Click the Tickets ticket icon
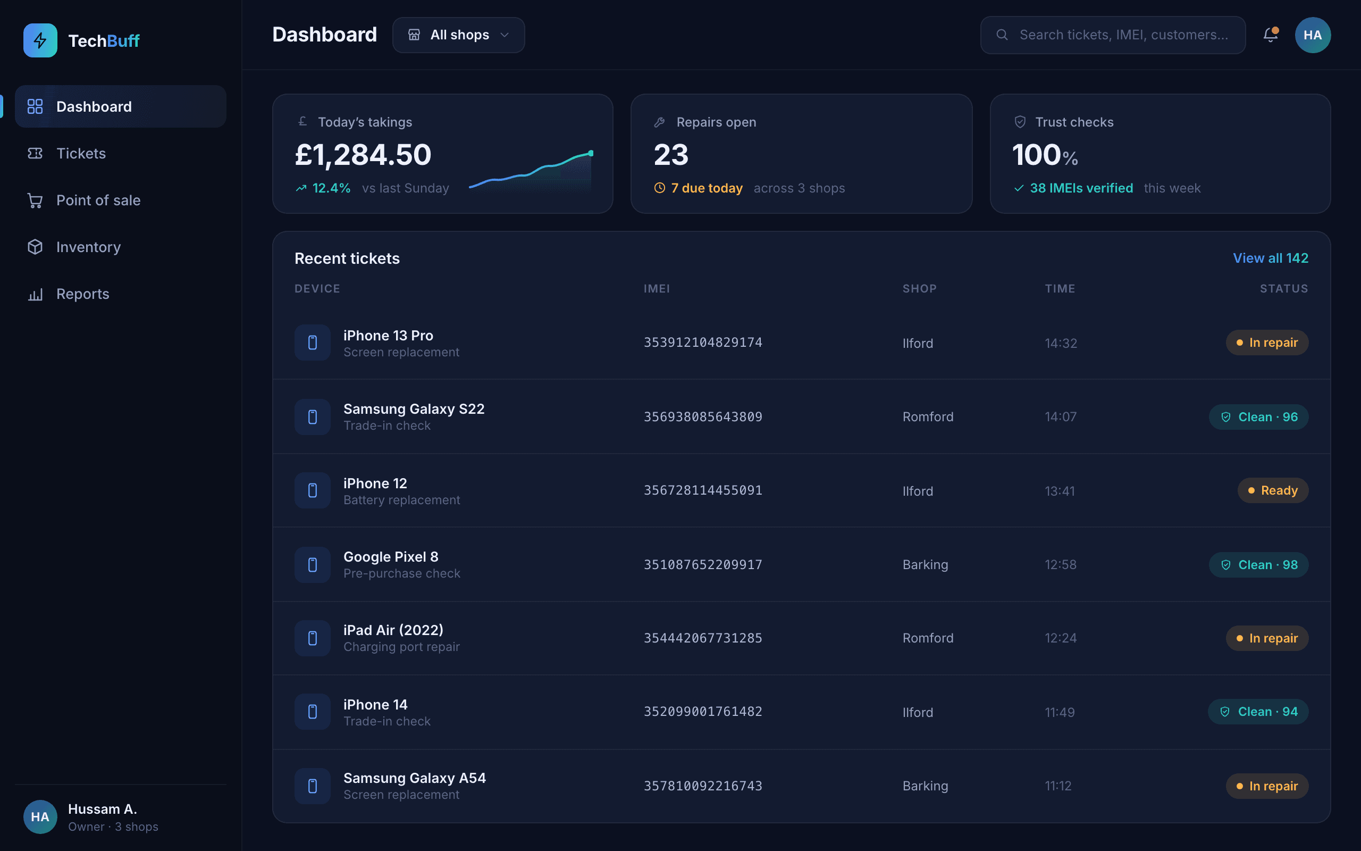Viewport: 1361px width, 851px height. pyautogui.click(x=35, y=153)
